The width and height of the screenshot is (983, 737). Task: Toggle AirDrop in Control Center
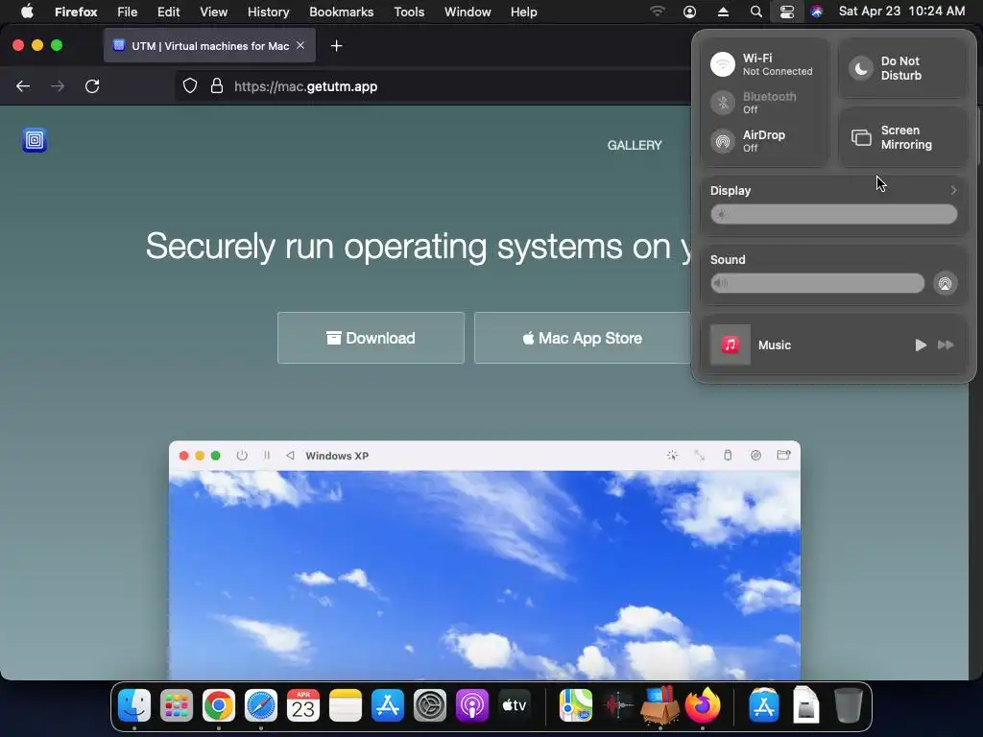(x=723, y=141)
